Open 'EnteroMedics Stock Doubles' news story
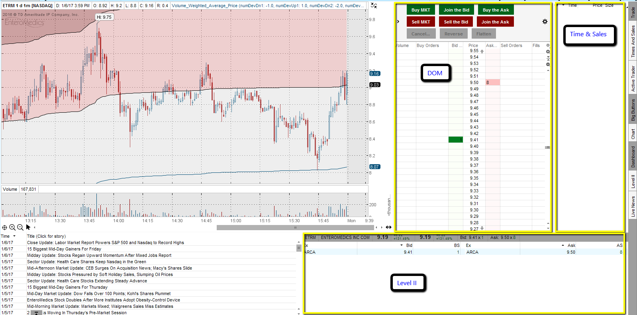The width and height of the screenshot is (637, 315). point(104,300)
